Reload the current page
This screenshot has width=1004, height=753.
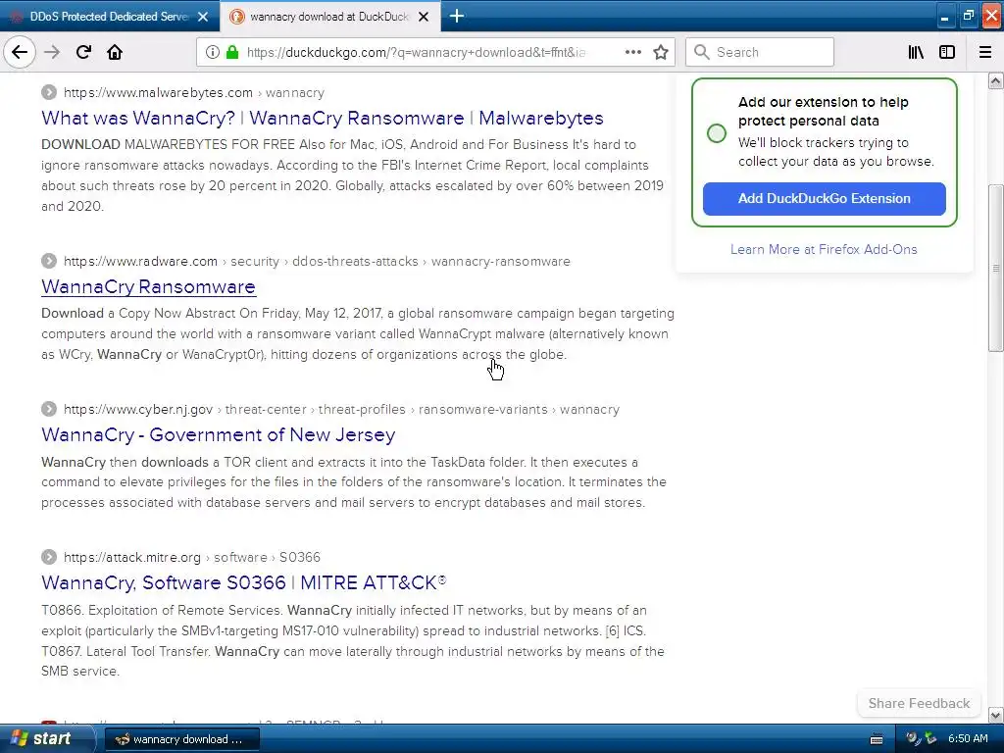coord(83,52)
